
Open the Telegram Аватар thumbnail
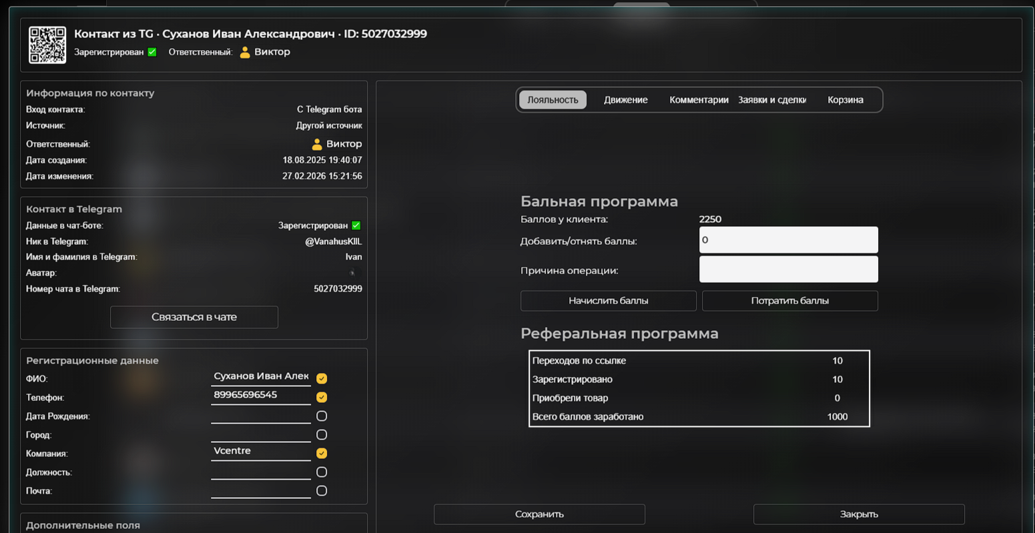point(352,272)
